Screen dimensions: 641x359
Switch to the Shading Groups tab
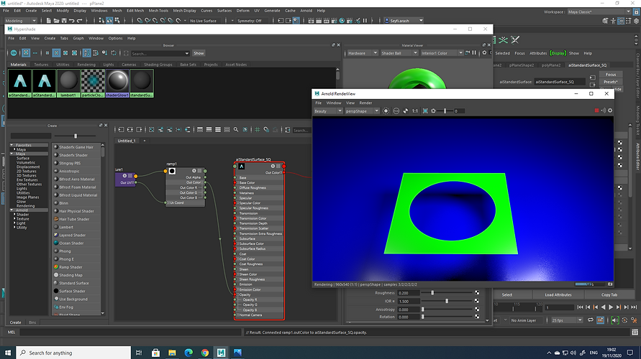click(x=158, y=65)
